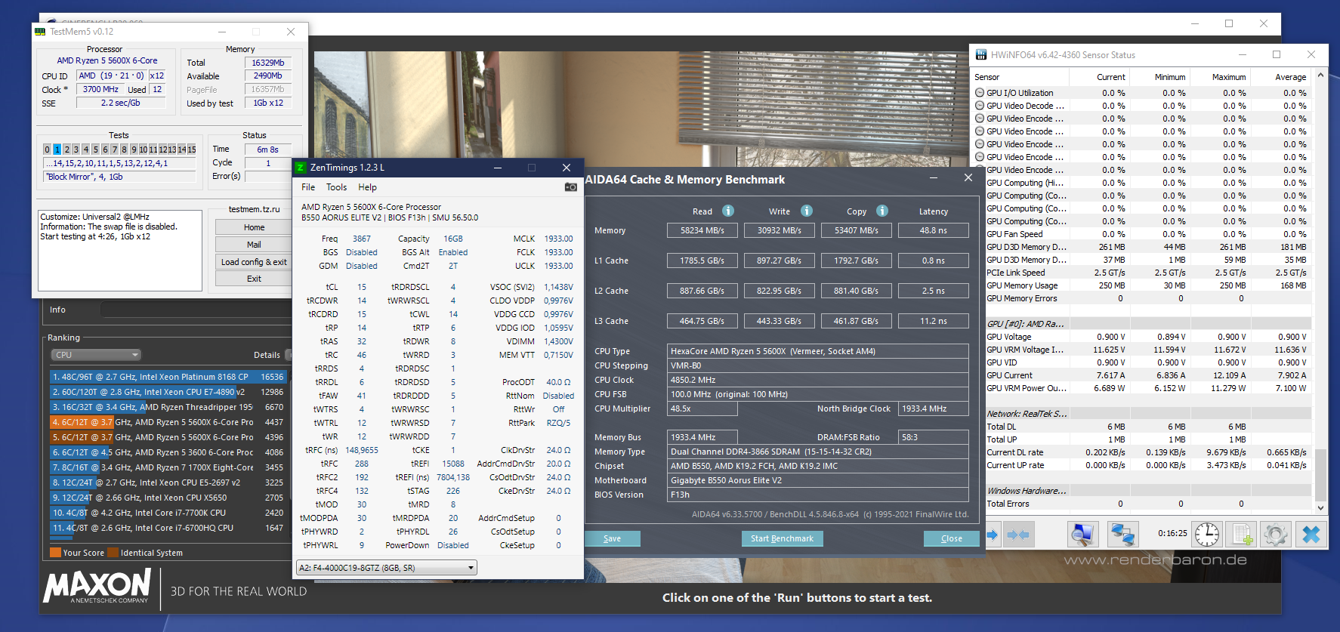The height and width of the screenshot is (632, 1340).
Task: Open the CPU ranking dropdown in Cinebench
Action: (x=96, y=355)
